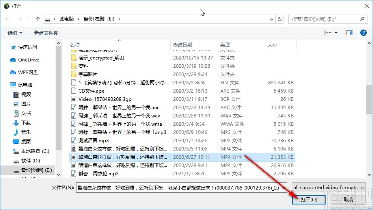Open the 图片 folder in sidebar
The image size is (373, 210).
click(22, 104)
